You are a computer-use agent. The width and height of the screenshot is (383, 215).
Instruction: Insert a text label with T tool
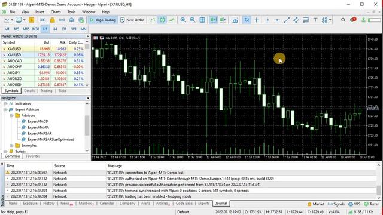click(x=315, y=20)
